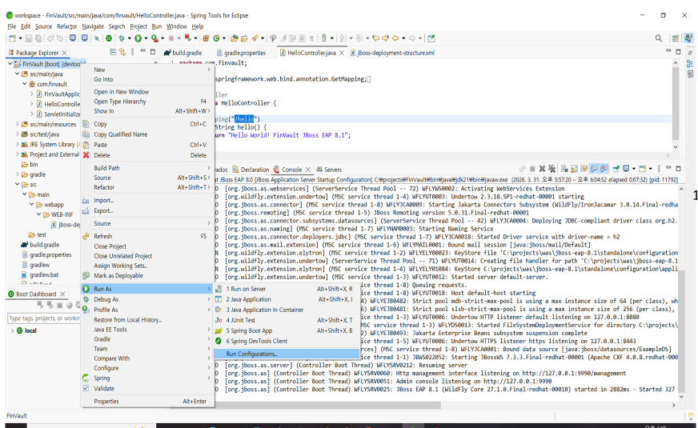Switch to the build.gradle editor tab
Screen dimensions: 698x428
pyautogui.click(x=183, y=53)
